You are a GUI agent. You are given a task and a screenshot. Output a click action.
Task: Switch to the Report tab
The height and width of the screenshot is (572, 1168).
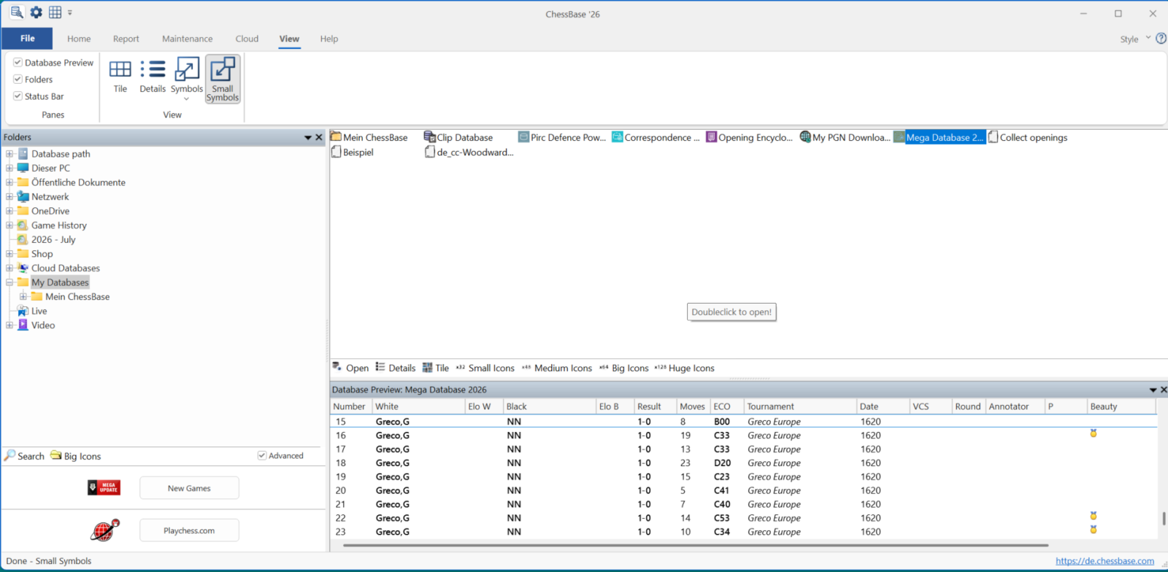[x=126, y=39]
